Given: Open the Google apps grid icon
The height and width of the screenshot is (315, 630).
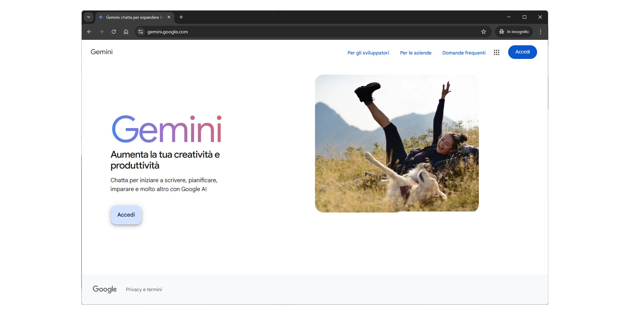Looking at the screenshot, I should (x=497, y=52).
